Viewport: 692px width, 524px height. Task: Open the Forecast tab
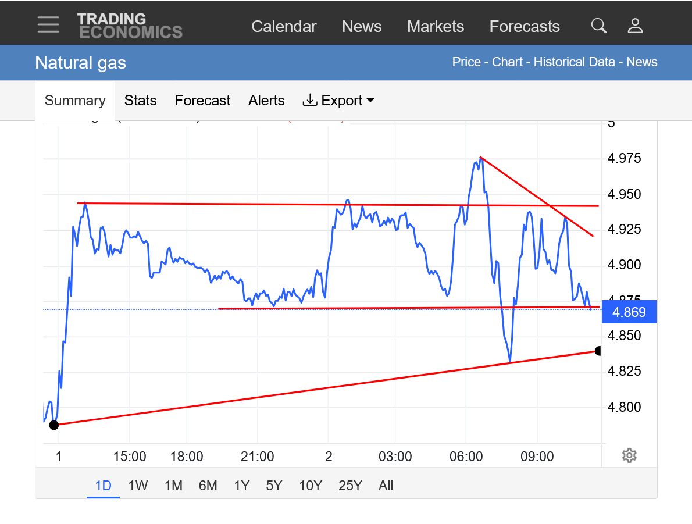coord(202,101)
